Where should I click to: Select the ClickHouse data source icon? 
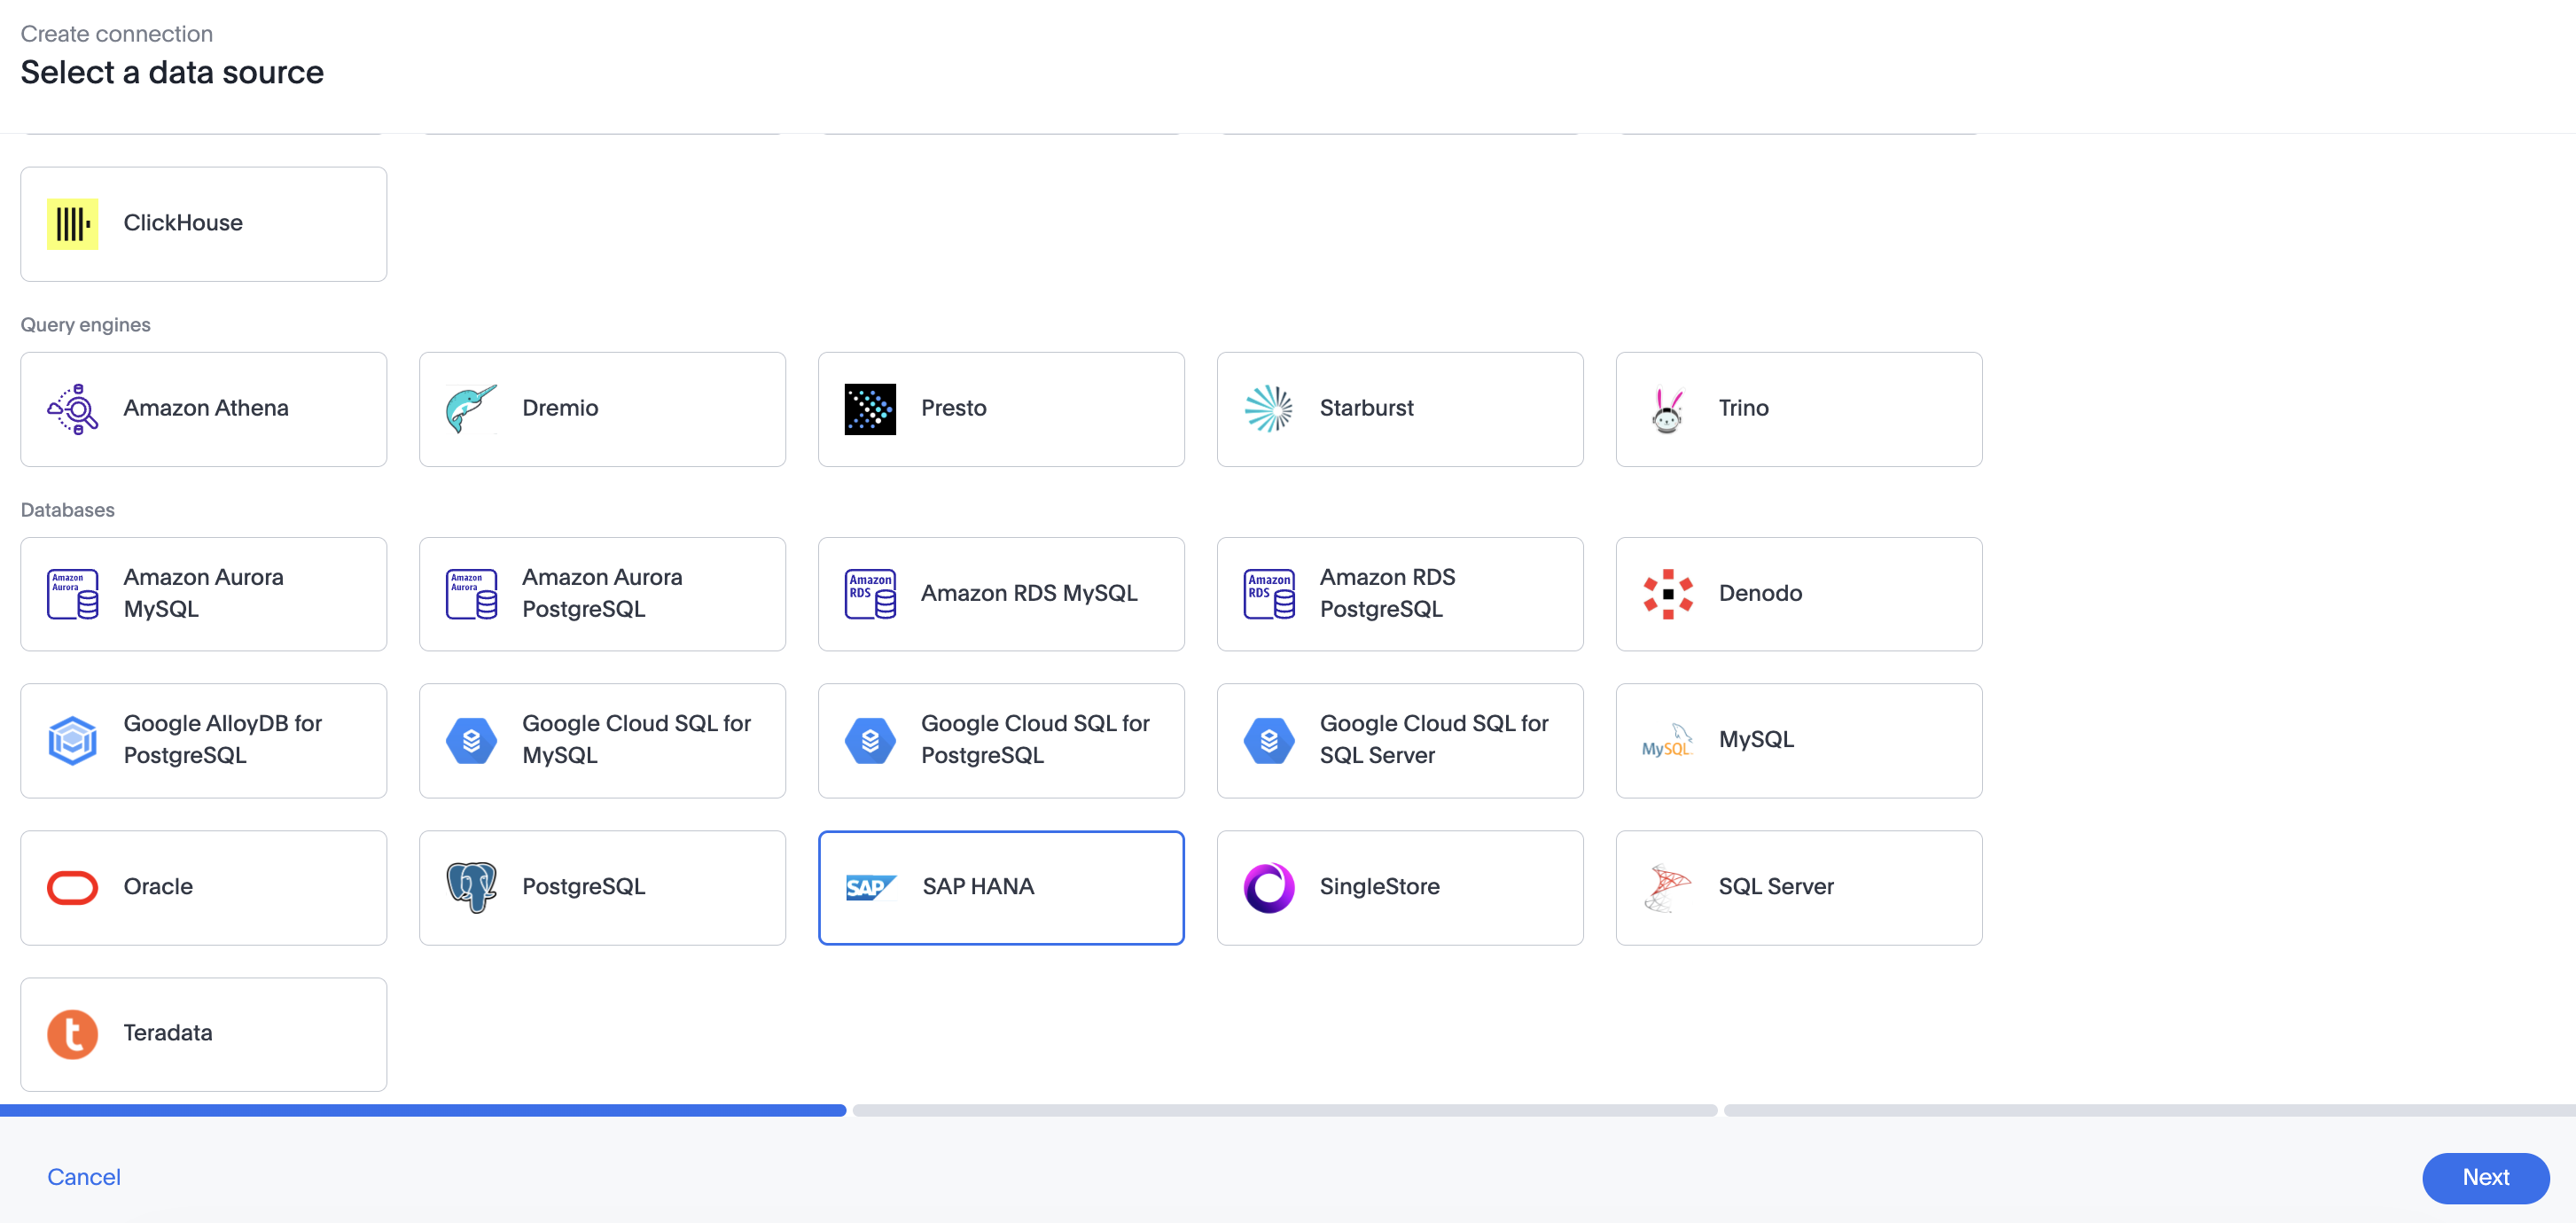click(72, 223)
